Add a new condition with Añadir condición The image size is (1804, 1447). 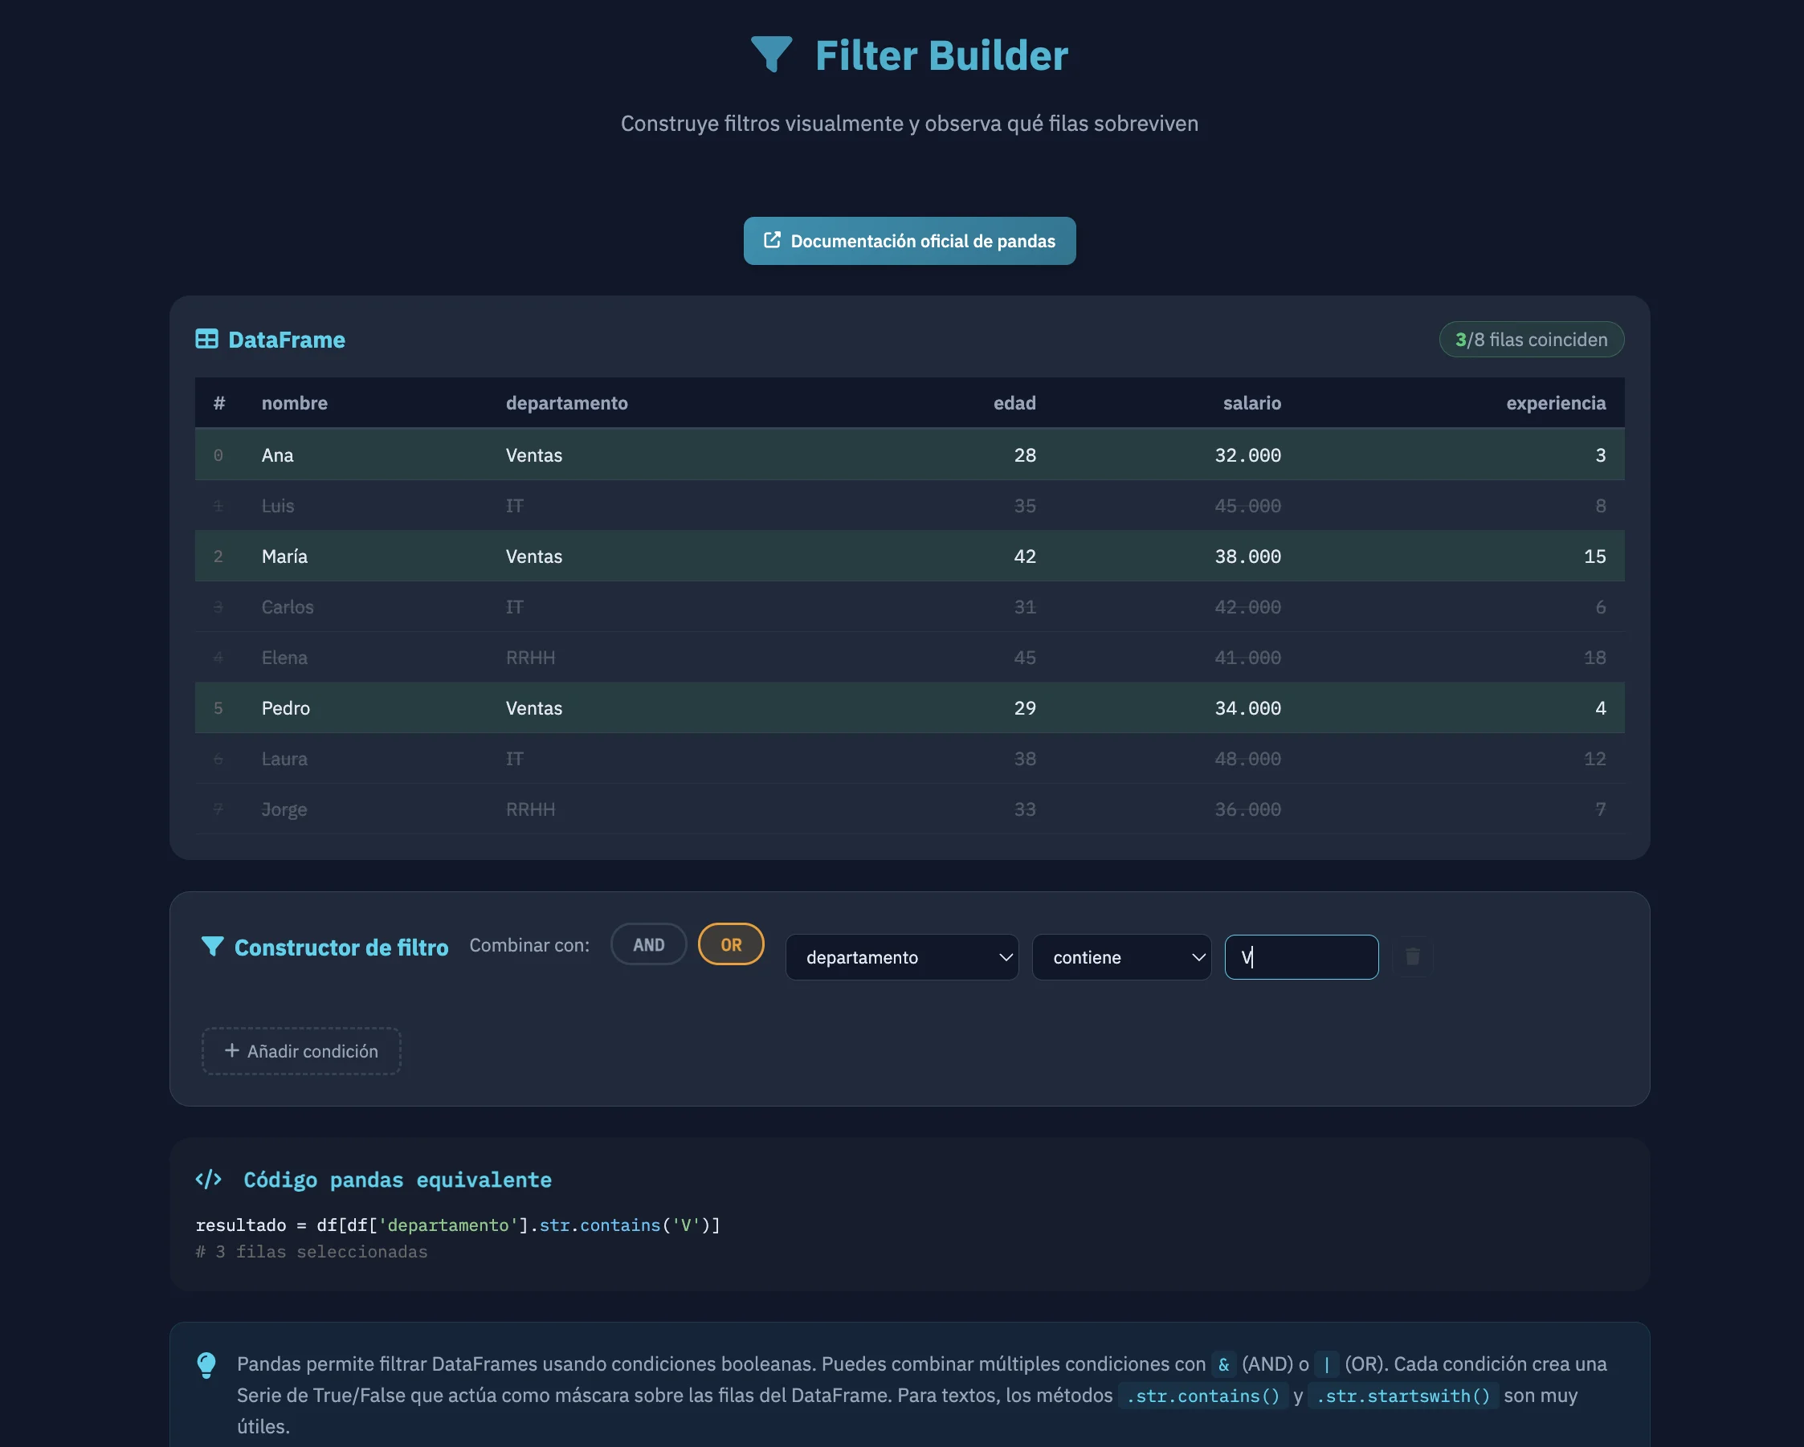click(x=301, y=1050)
